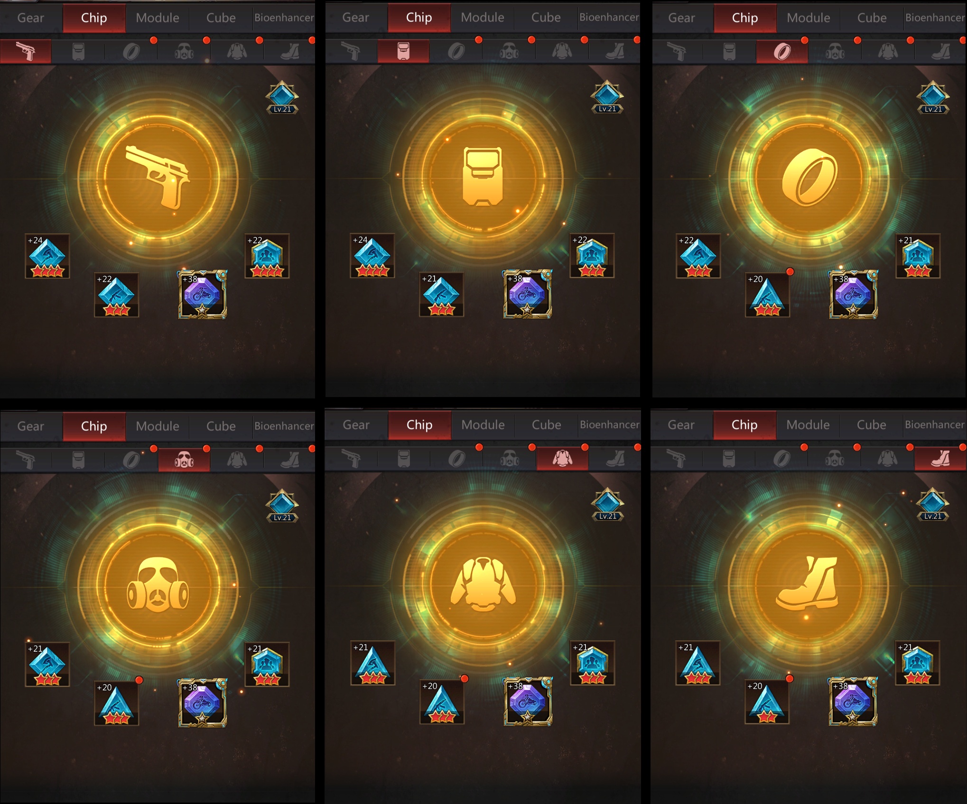The height and width of the screenshot is (804, 967).
Task: Switch to Gear tab above the ring emblem
Action: click(x=682, y=18)
